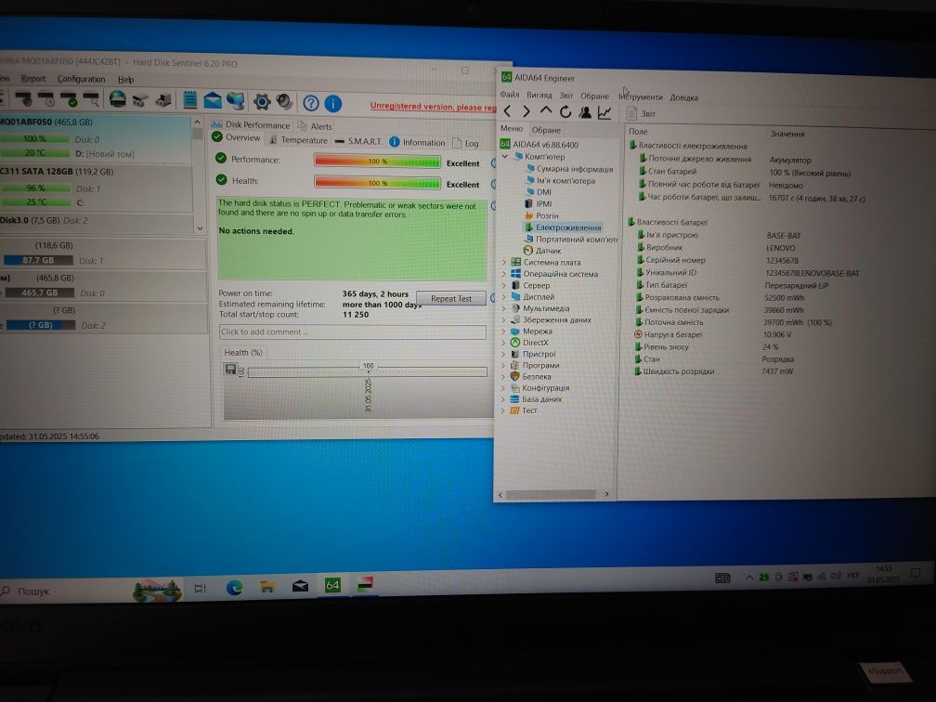Select the Датчик tree item
This screenshot has height=702, width=936.
click(542, 251)
